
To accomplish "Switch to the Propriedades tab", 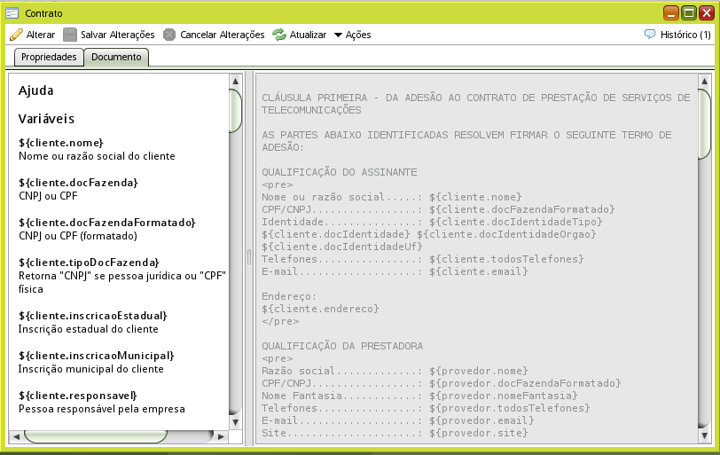I will tap(49, 57).
